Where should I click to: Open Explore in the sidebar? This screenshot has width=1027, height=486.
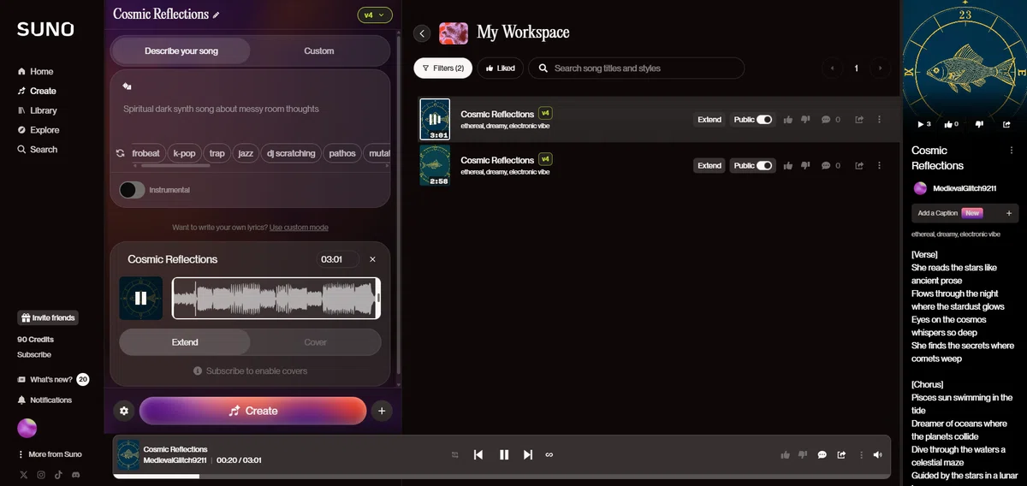[39, 130]
